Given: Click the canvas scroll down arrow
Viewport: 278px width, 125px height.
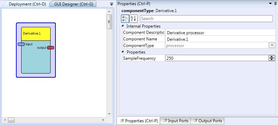Looking at the screenshot, I should (109, 114).
